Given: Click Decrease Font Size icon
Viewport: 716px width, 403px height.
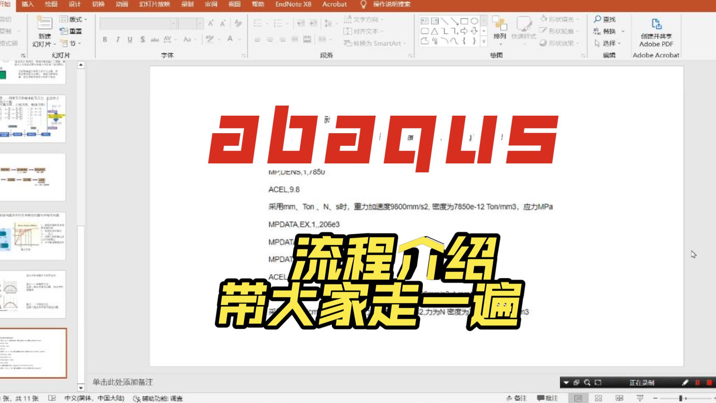Looking at the screenshot, I should (x=223, y=24).
